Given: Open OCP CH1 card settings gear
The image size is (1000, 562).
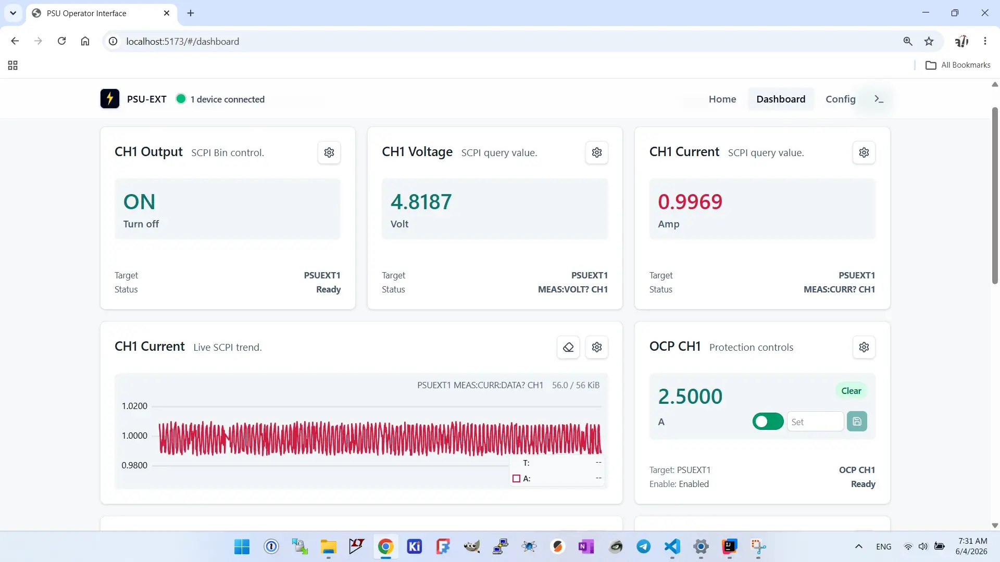Looking at the screenshot, I should pyautogui.click(x=864, y=347).
